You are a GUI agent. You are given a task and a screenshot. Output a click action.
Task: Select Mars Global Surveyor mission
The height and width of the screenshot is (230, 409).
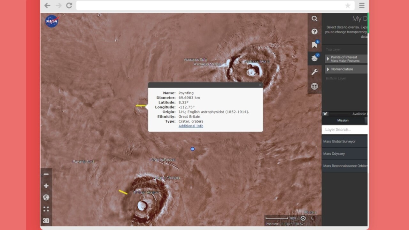tap(339, 142)
